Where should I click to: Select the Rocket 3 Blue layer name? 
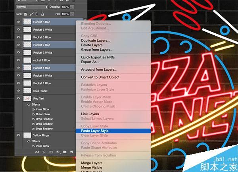point(42,37)
